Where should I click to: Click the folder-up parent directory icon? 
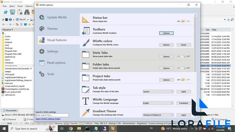(17, 24)
